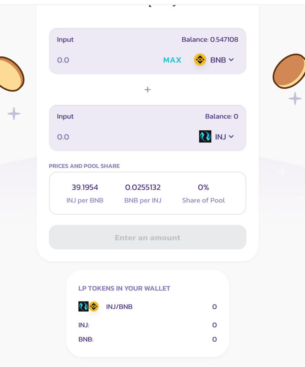The width and height of the screenshot is (305, 367).
Task: Click the chevron arrow next to BNB
Action: 231,60
